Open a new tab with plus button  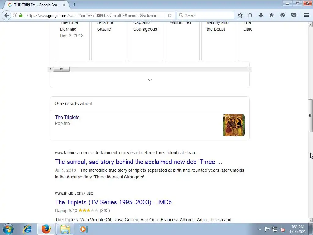74,5
